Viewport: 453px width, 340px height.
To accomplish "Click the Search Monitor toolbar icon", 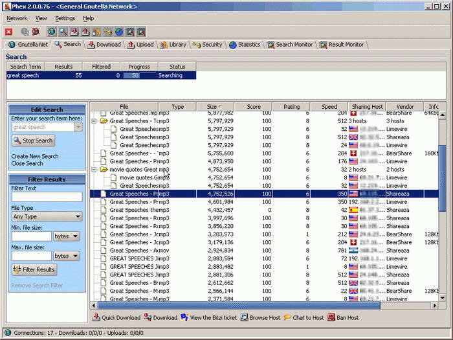I will pos(130,32).
